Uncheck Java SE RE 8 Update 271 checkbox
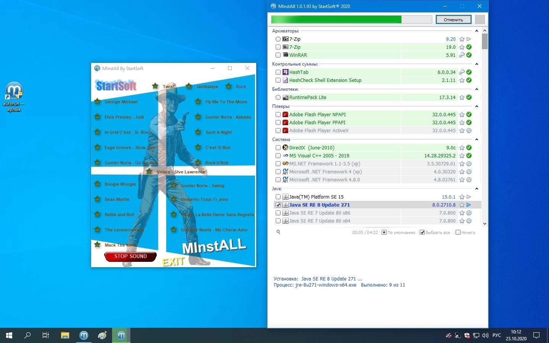The height and width of the screenshot is (343, 549). click(x=278, y=205)
